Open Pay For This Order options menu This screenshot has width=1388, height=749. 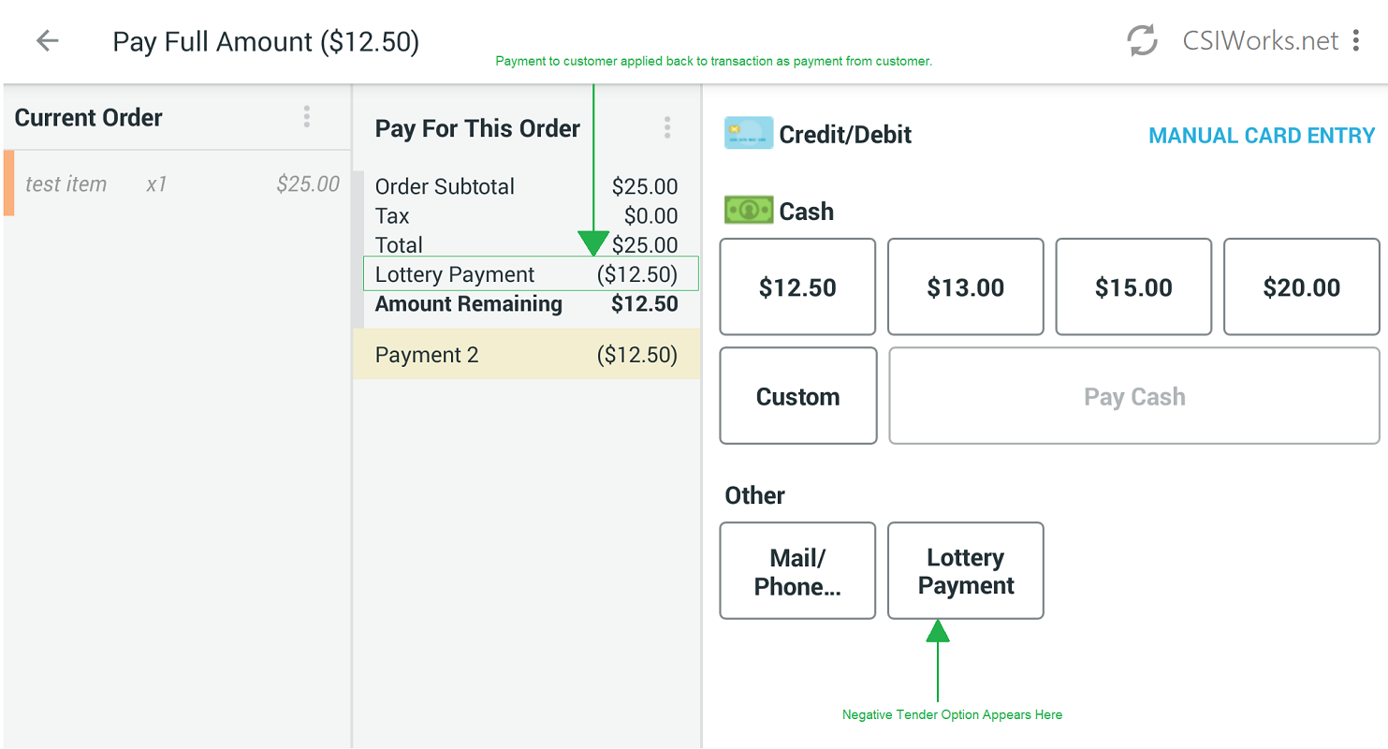[x=666, y=128]
